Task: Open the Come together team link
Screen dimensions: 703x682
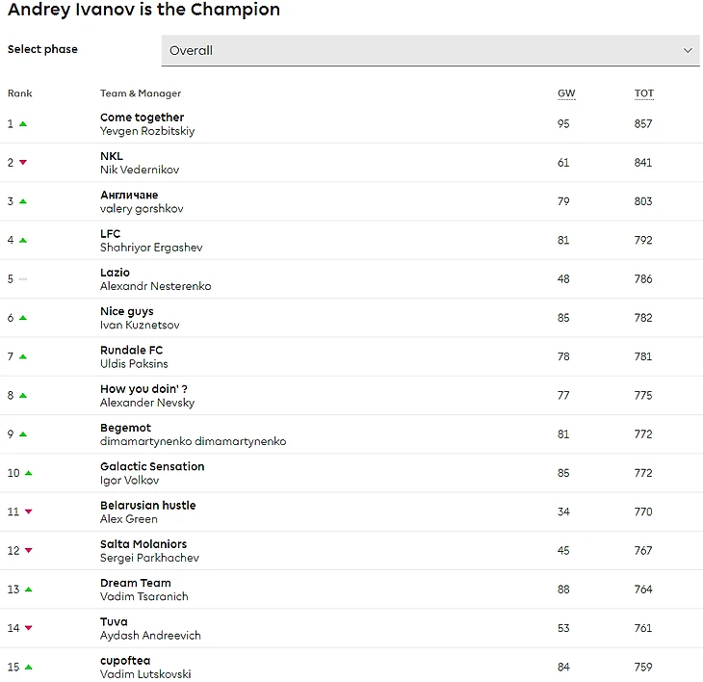Action: coord(142,118)
